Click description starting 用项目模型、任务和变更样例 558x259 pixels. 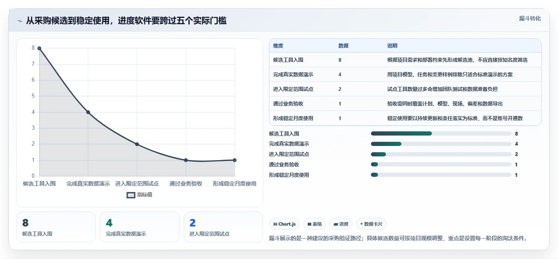(x=450, y=75)
